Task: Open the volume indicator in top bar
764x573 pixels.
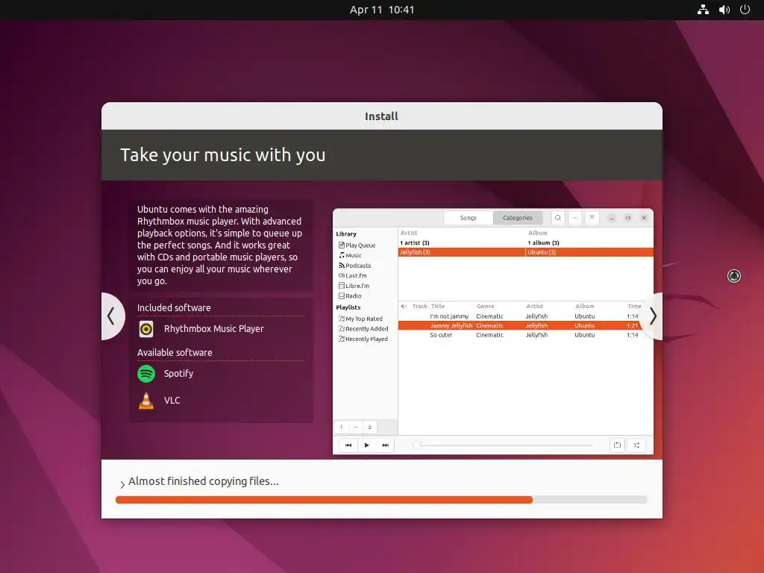Action: (x=724, y=10)
